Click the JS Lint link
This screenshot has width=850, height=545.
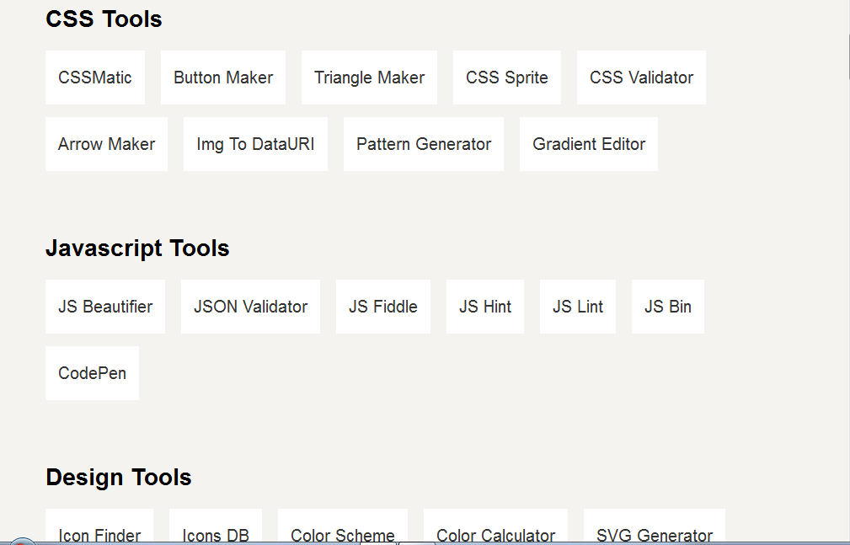[578, 307]
